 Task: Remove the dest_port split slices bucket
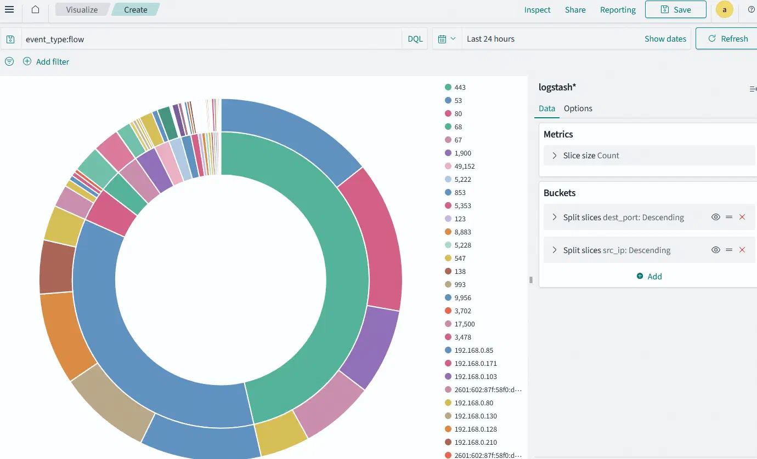pos(742,217)
